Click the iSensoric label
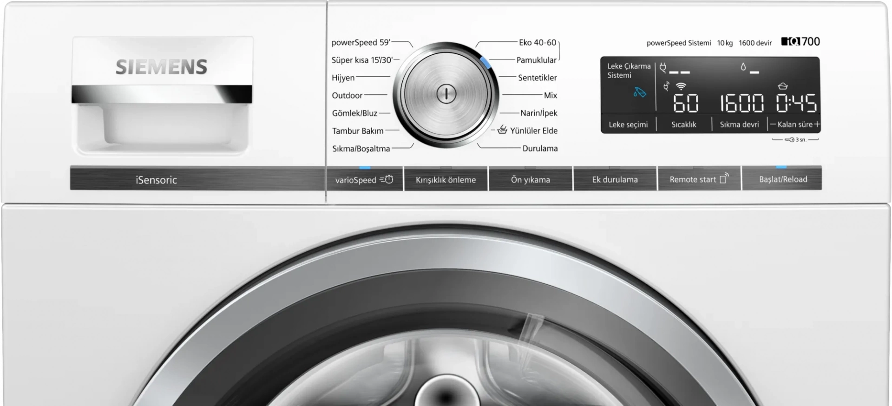 click(156, 180)
